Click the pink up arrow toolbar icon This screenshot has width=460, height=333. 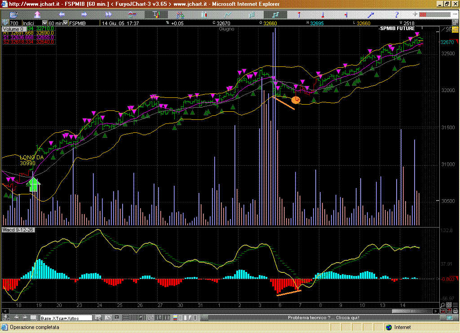coord(38,15)
